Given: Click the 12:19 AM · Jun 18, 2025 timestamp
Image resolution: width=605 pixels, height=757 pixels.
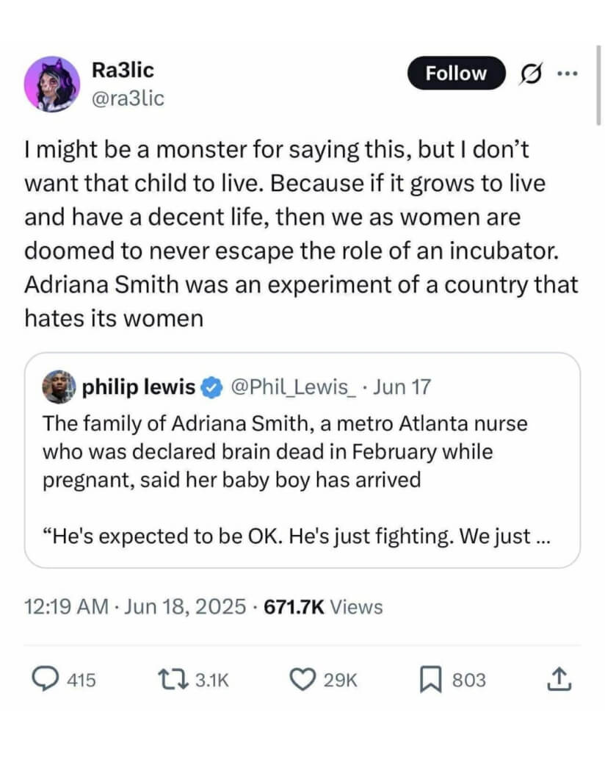Looking at the screenshot, I should (135, 607).
